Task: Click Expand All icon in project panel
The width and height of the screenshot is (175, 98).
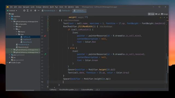Action: pyautogui.click(x=28, y=11)
